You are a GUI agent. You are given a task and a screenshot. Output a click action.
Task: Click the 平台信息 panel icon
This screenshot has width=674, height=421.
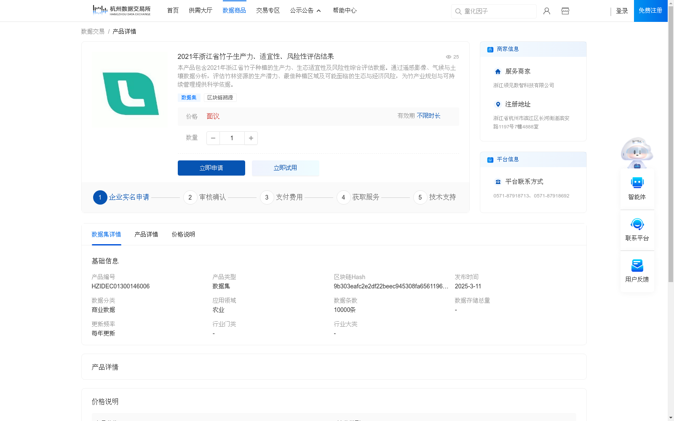[x=490, y=160]
